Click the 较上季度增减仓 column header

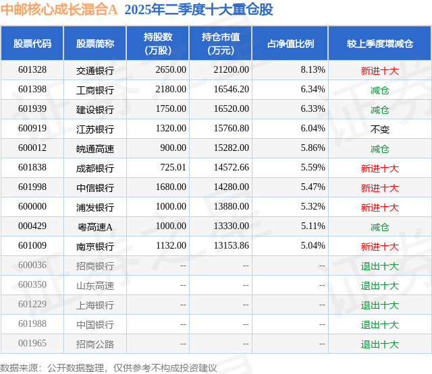(380, 43)
